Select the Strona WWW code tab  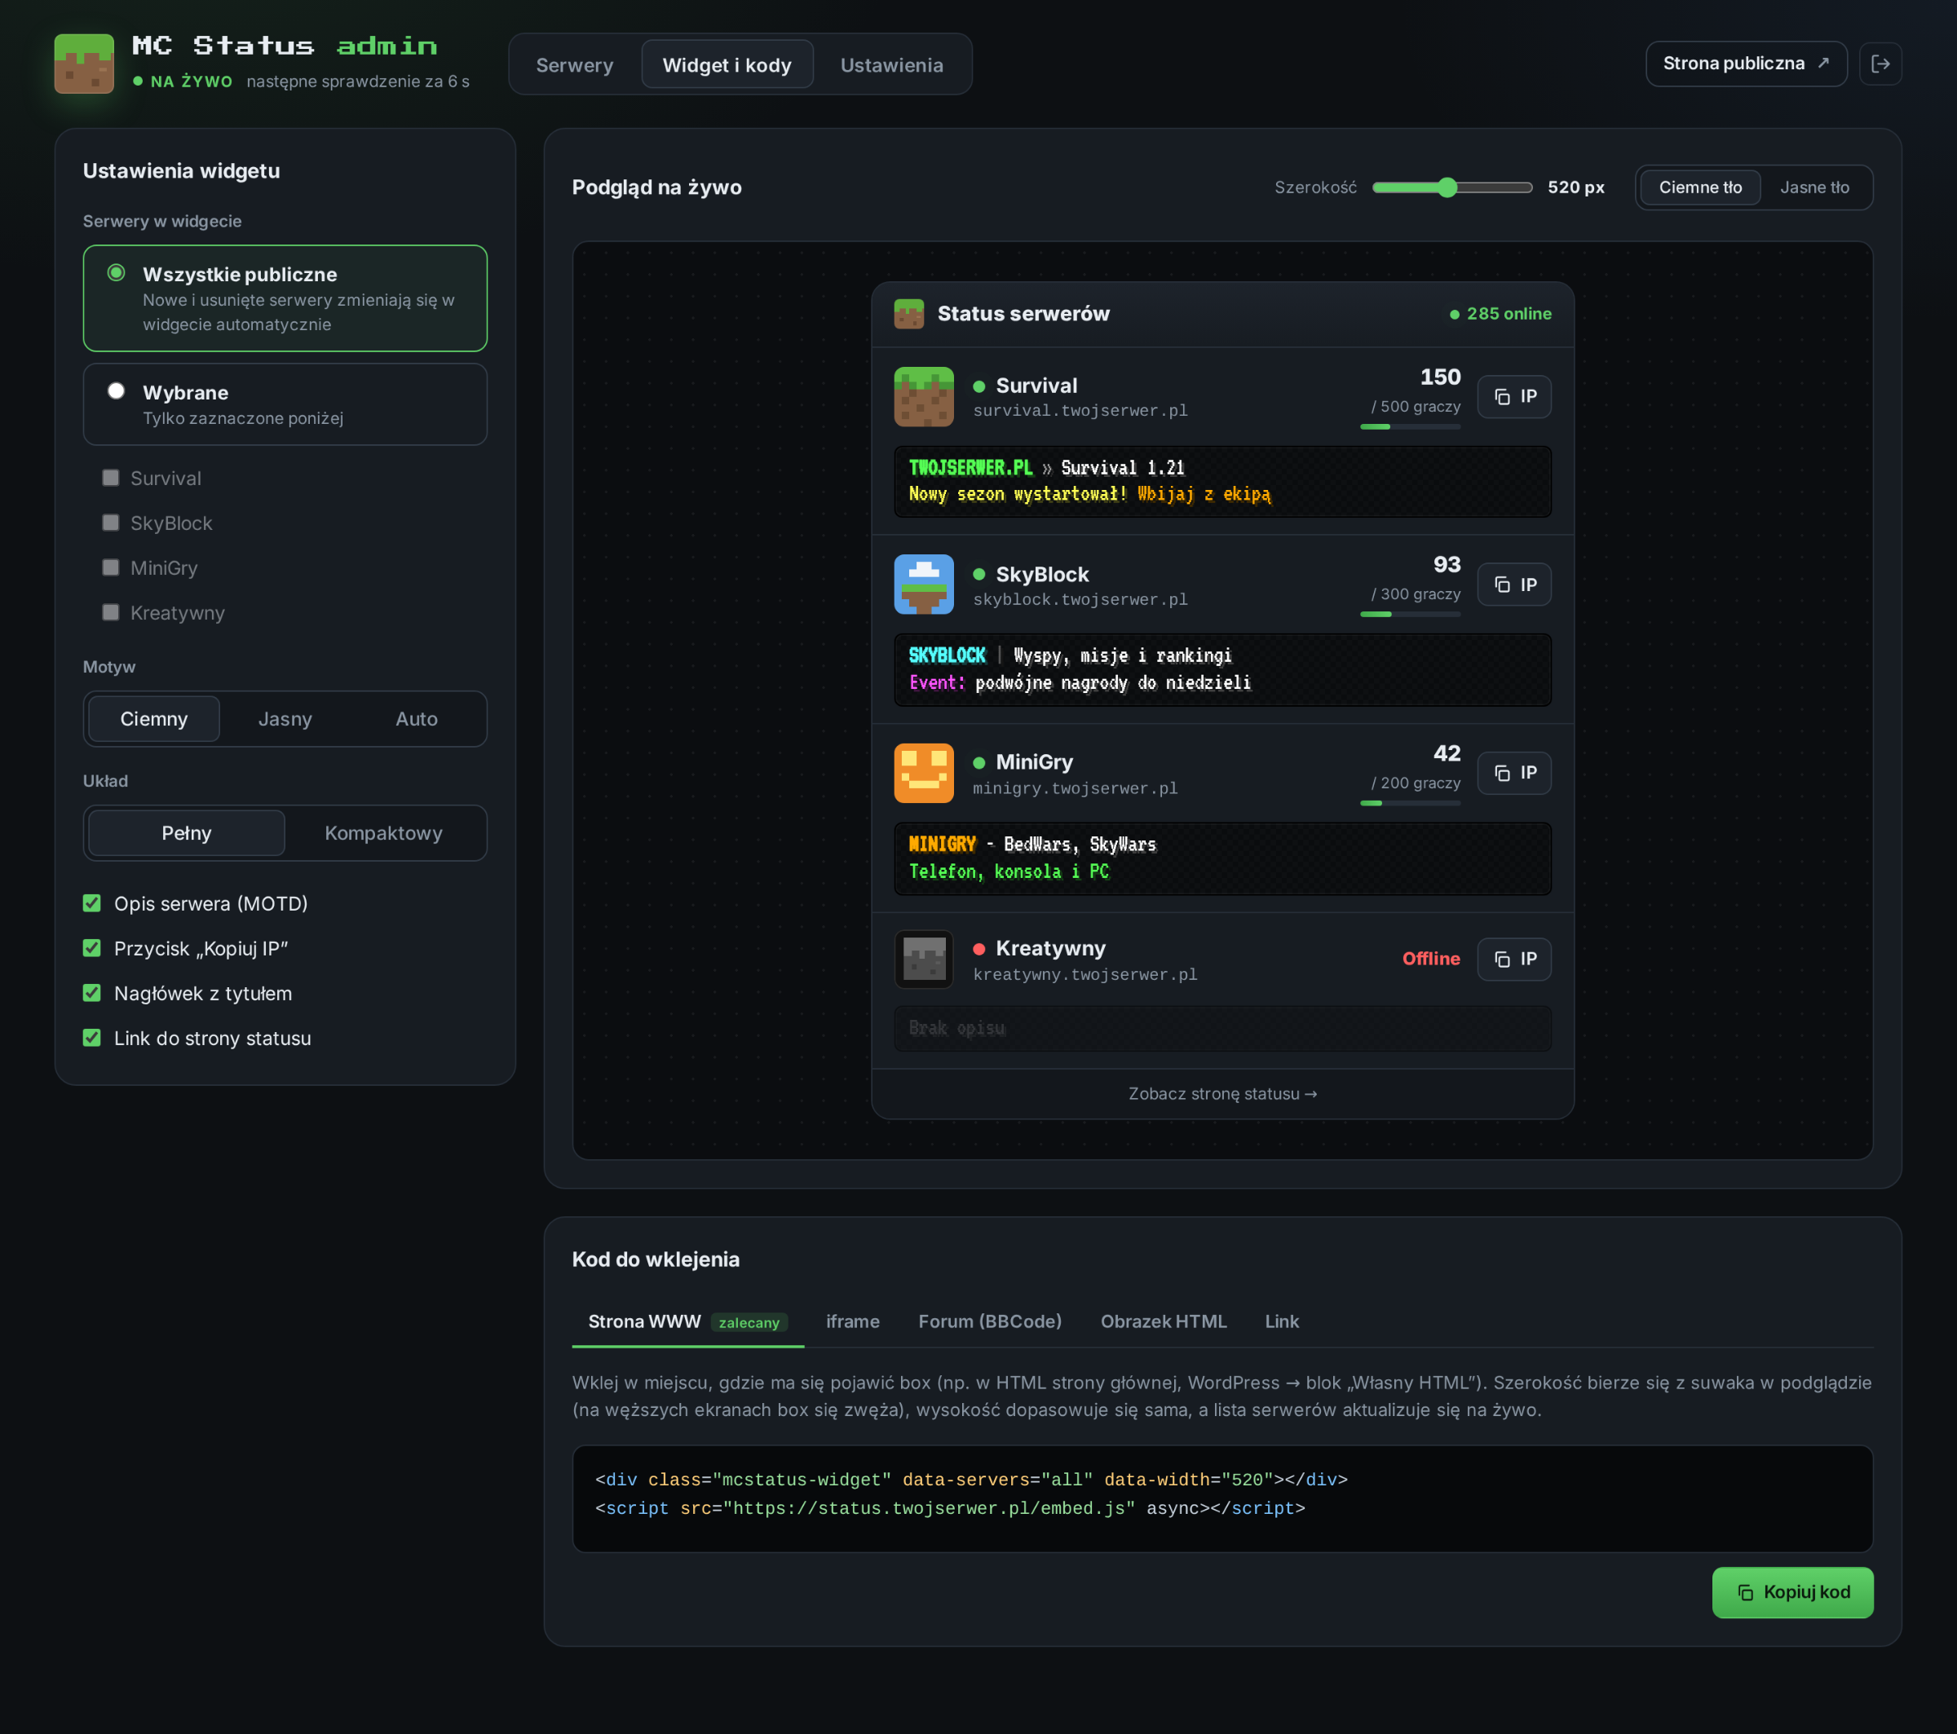pos(687,1321)
